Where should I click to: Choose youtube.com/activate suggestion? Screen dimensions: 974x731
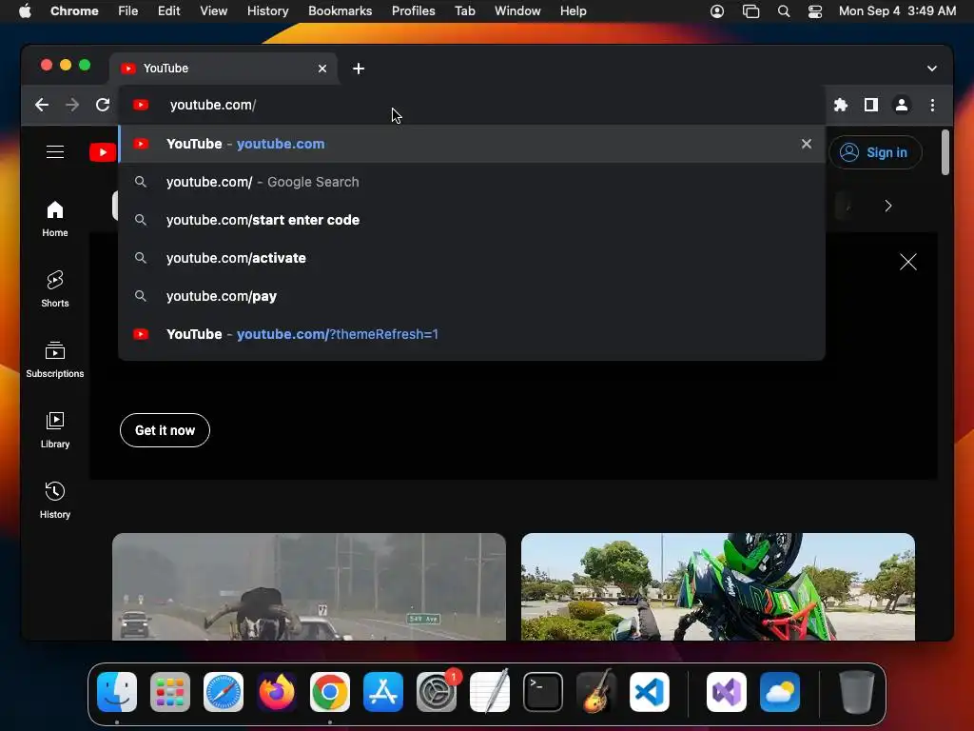coord(472,258)
